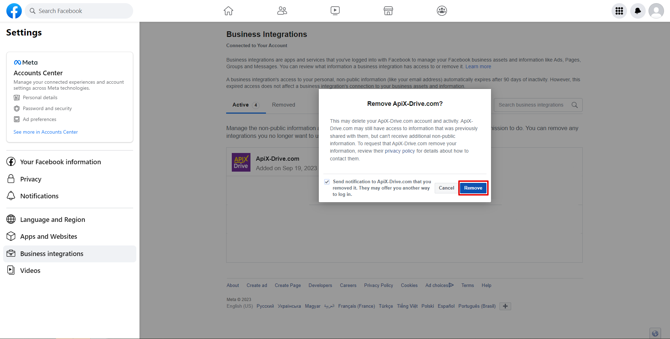Image resolution: width=670 pixels, height=339 pixels.
Task: Open the Terms footer link
Action: [468, 286]
